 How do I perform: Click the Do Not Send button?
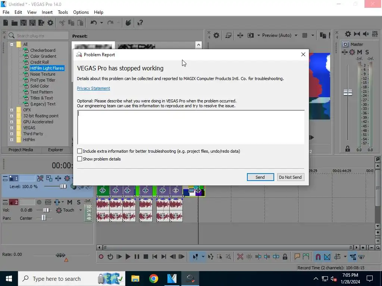point(290,177)
